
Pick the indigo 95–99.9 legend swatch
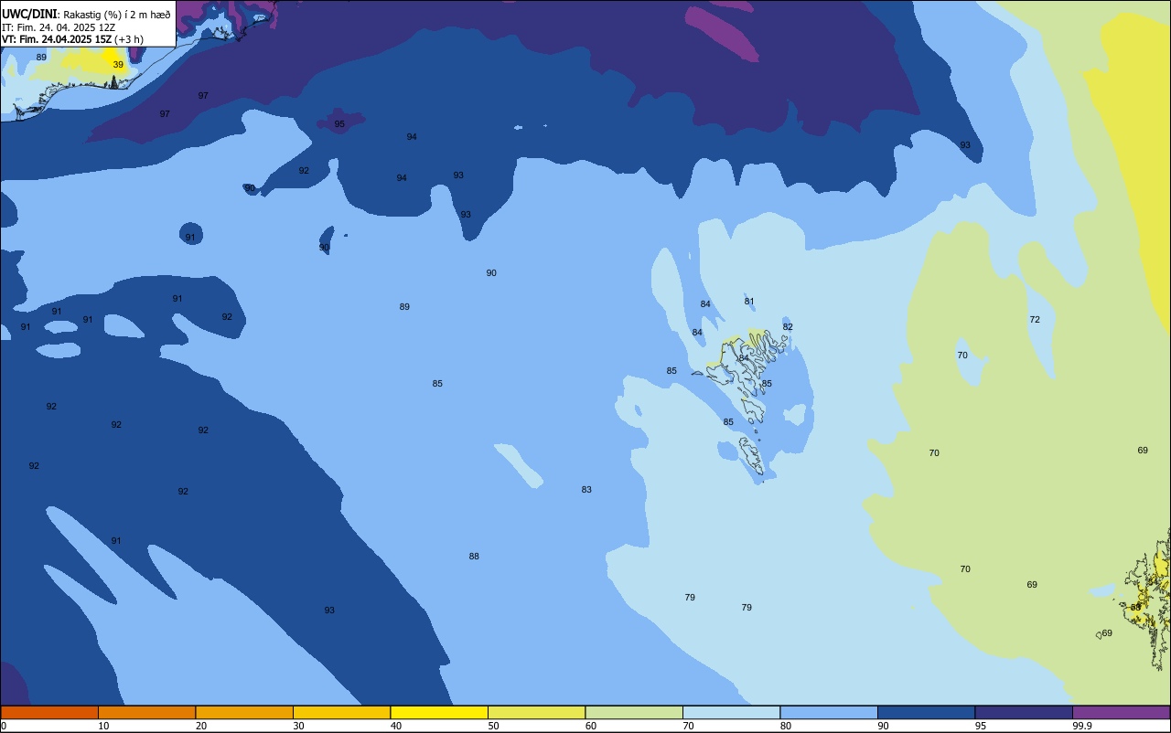click(1024, 712)
